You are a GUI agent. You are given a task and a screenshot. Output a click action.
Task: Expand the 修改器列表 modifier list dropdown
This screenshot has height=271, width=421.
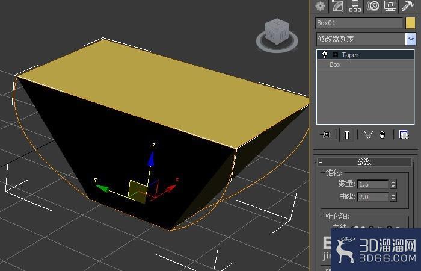pyautogui.click(x=411, y=39)
